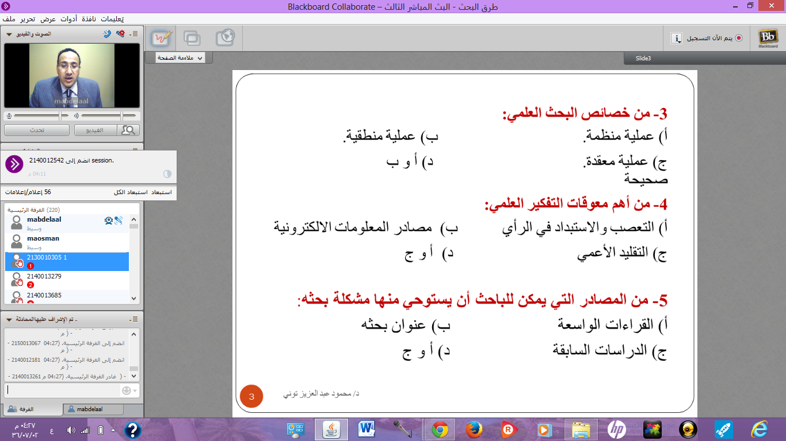Open the chat panel options menu
The image size is (786, 441).
[x=134, y=319]
